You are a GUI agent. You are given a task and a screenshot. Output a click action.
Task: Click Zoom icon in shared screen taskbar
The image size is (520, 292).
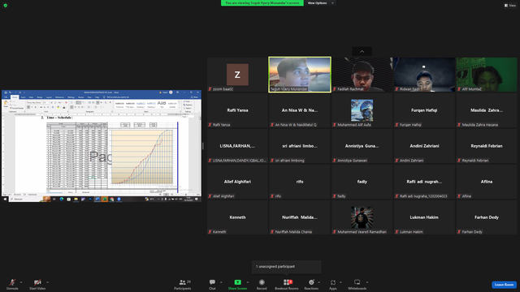click(119, 200)
